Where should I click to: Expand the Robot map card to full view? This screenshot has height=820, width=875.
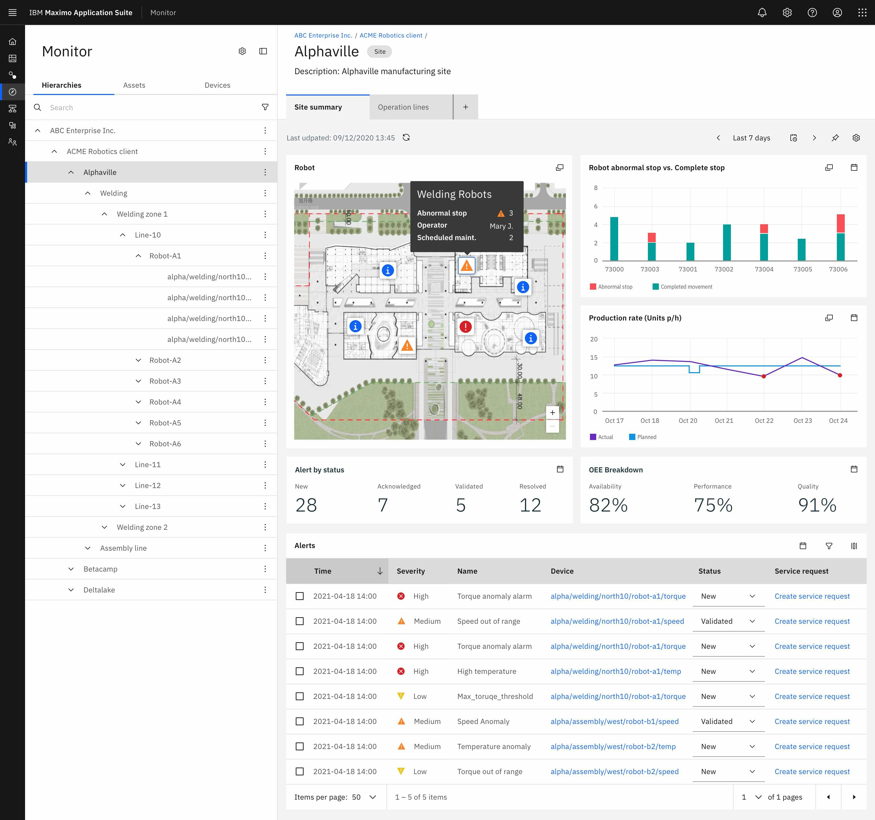559,168
